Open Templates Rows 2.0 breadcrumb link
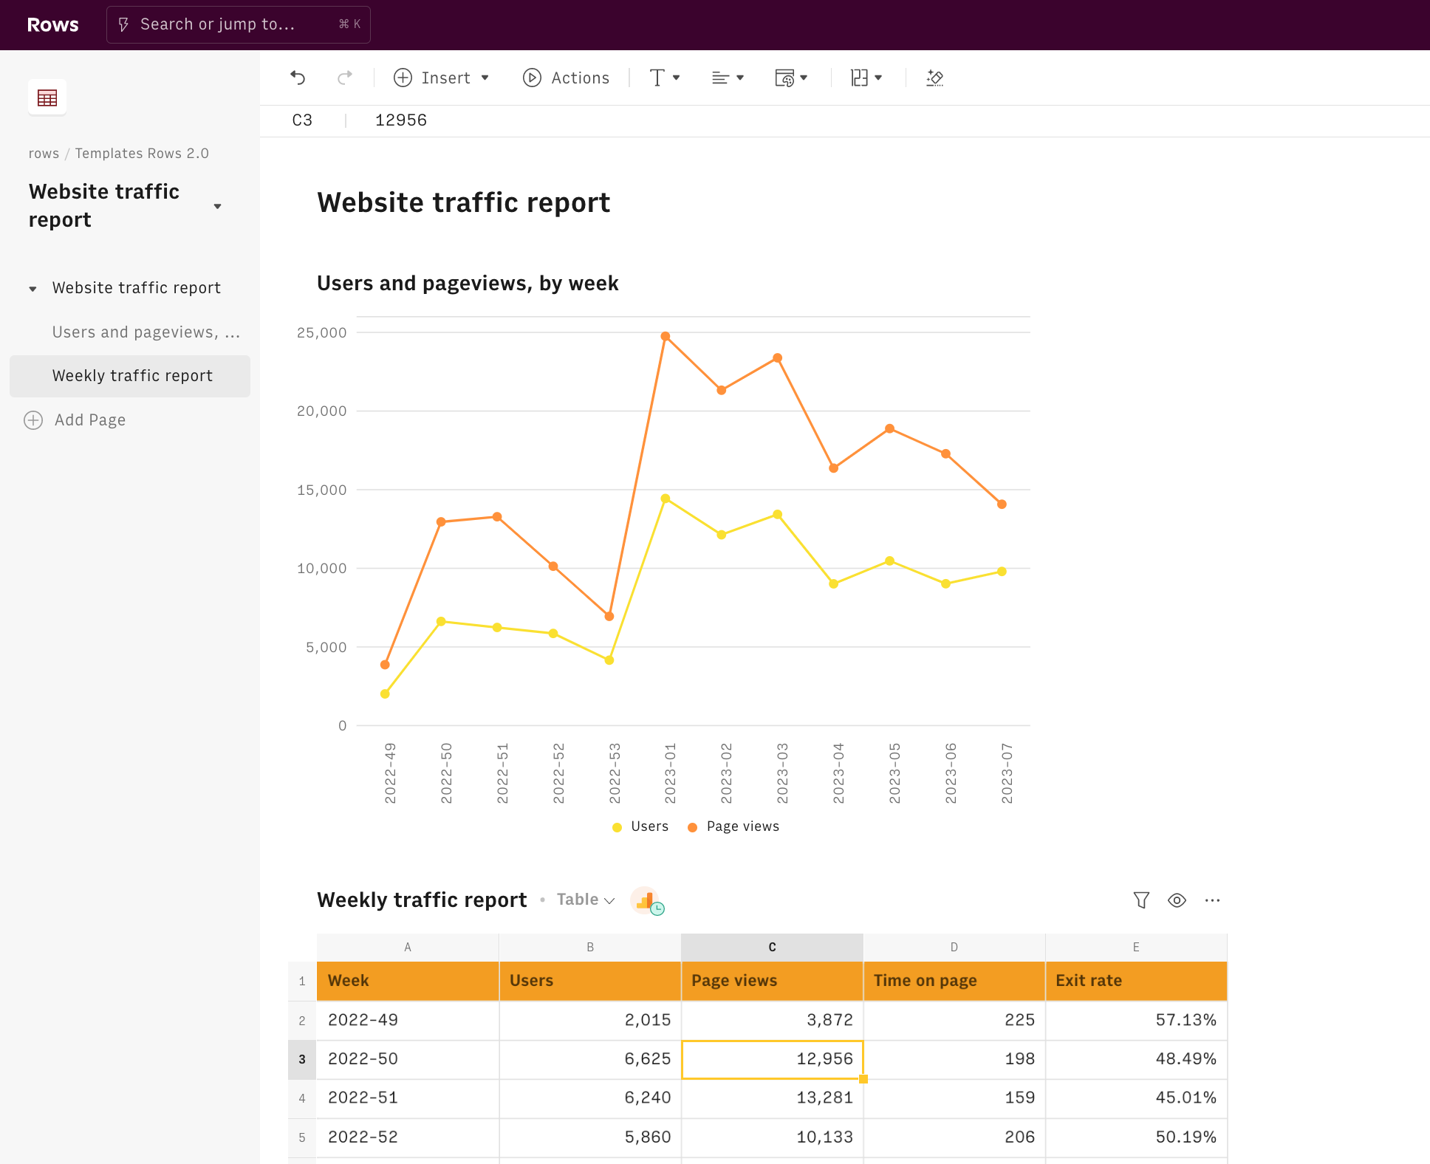 142,154
